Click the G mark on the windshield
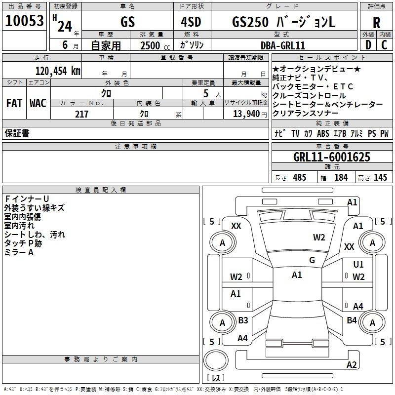Viewport: 395px width, 395px height. click(x=312, y=260)
